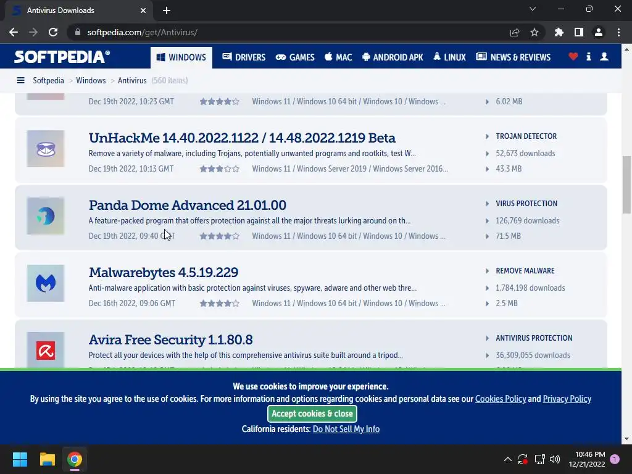This screenshot has width=632, height=474.
Task: Open the volume speaker tray icon
Action: 555,459
